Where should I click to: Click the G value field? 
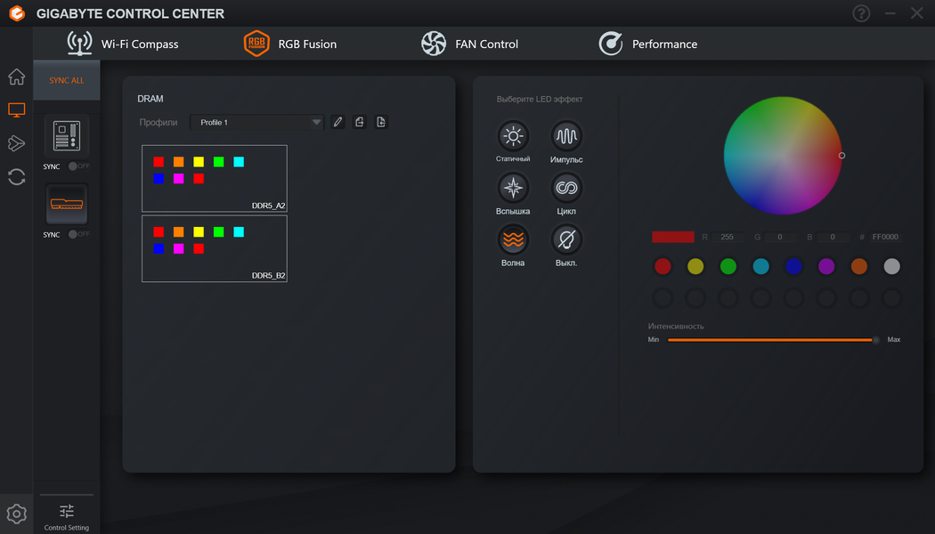tap(779, 238)
